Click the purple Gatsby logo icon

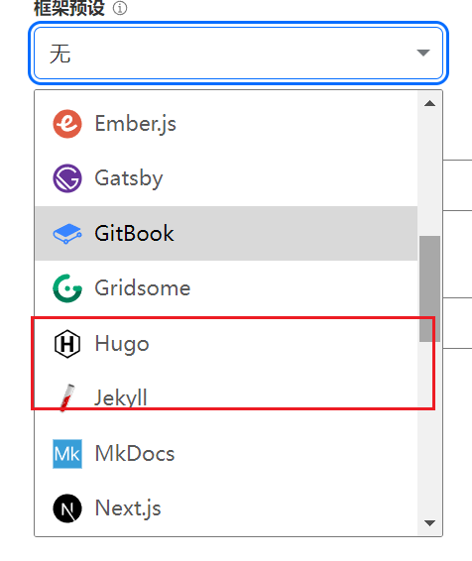[67, 178]
